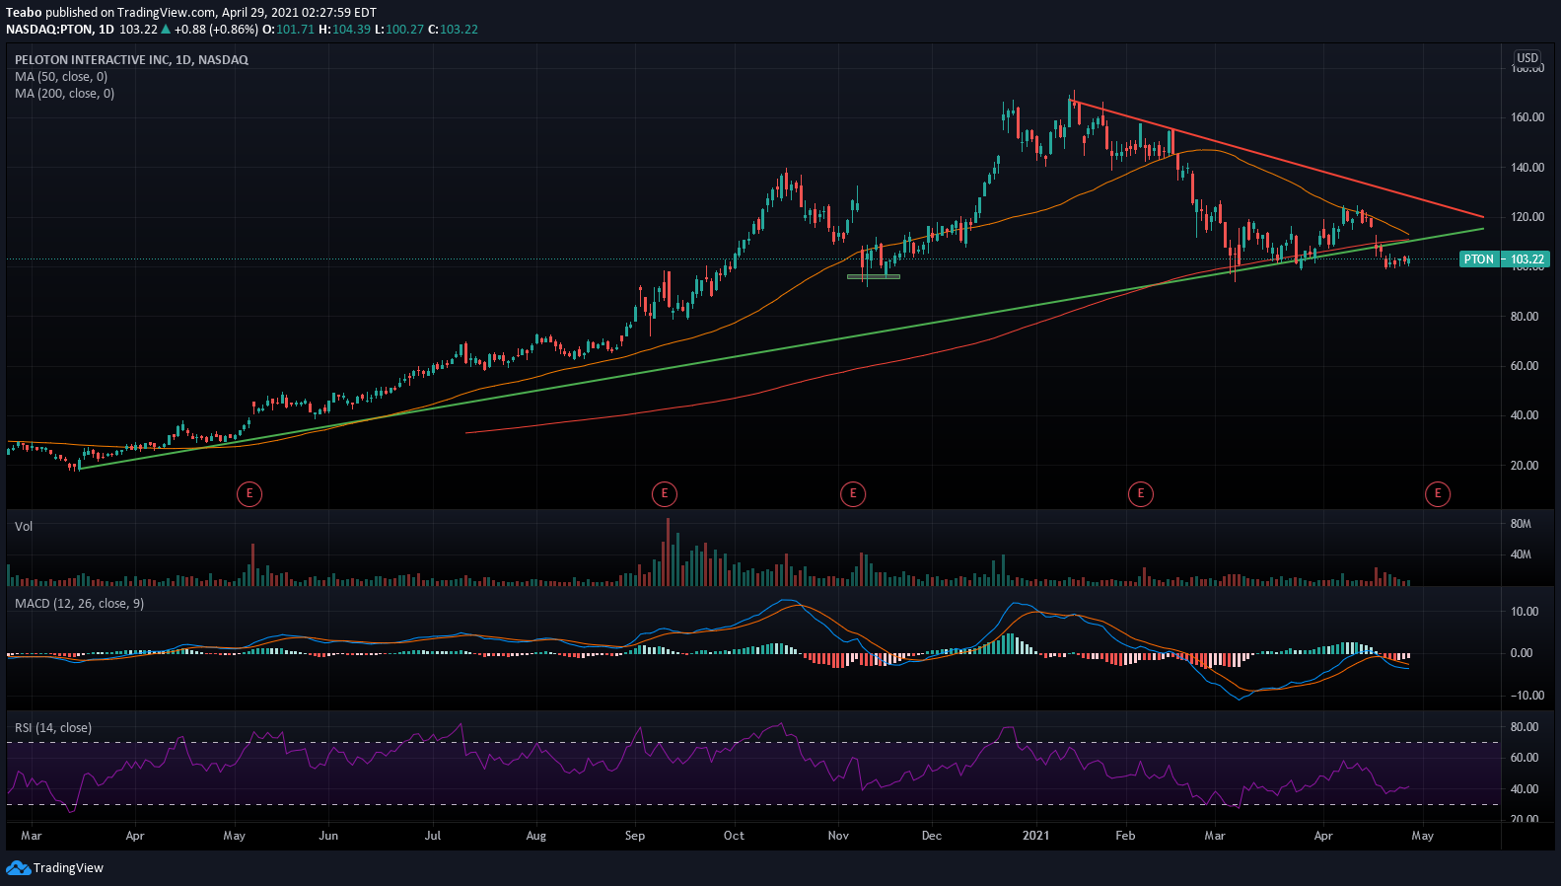Select the PTON 103.22 price tag
The width and height of the screenshot is (1561, 886).
1505,259
